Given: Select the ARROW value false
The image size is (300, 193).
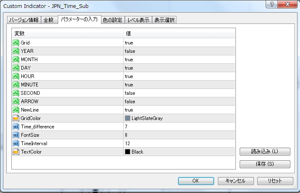Looking at the screenshot, I should pyautogui.click(x=130, y=102).
